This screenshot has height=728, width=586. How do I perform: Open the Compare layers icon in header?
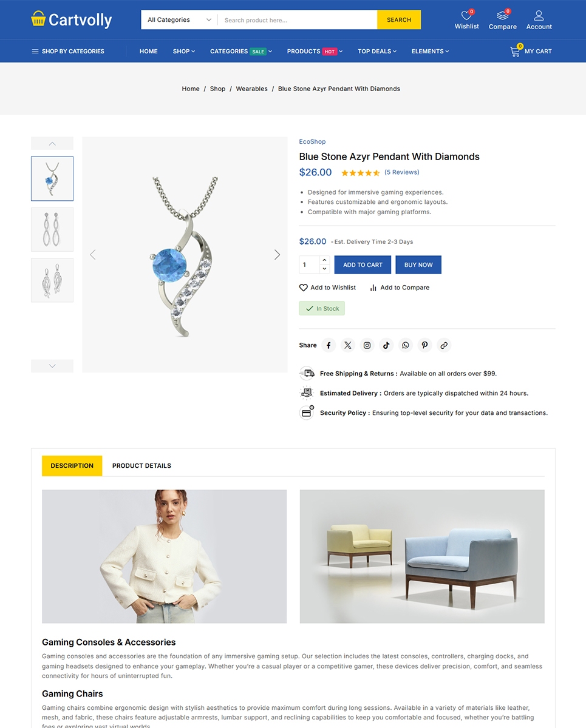503,15
